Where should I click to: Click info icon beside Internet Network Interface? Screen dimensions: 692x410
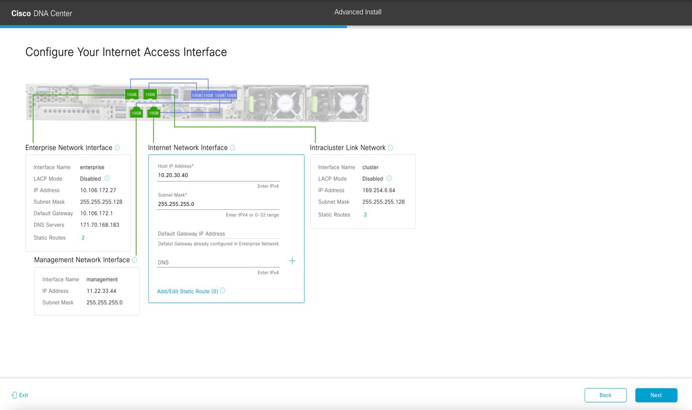pyautogui.click(x=232, y=148)
